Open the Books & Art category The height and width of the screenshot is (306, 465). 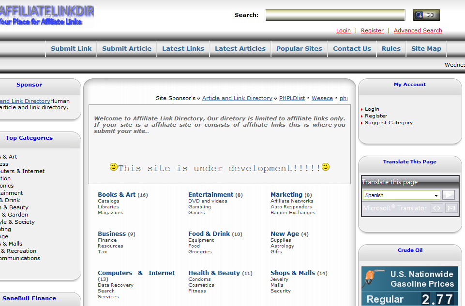pos(117,194)
